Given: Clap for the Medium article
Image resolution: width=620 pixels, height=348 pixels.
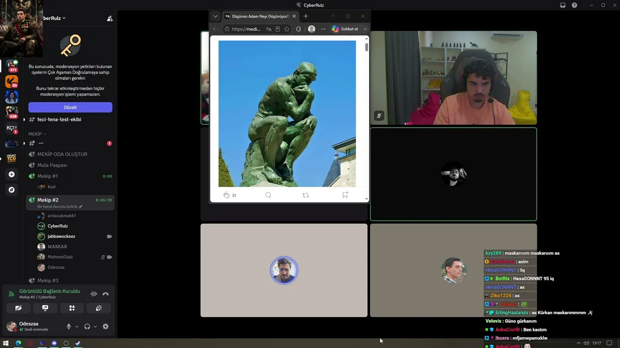Looking at the screenshot, I should point(226,195).
